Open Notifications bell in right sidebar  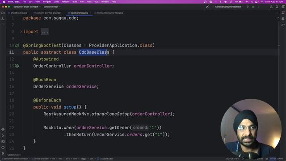click(283, 13)
